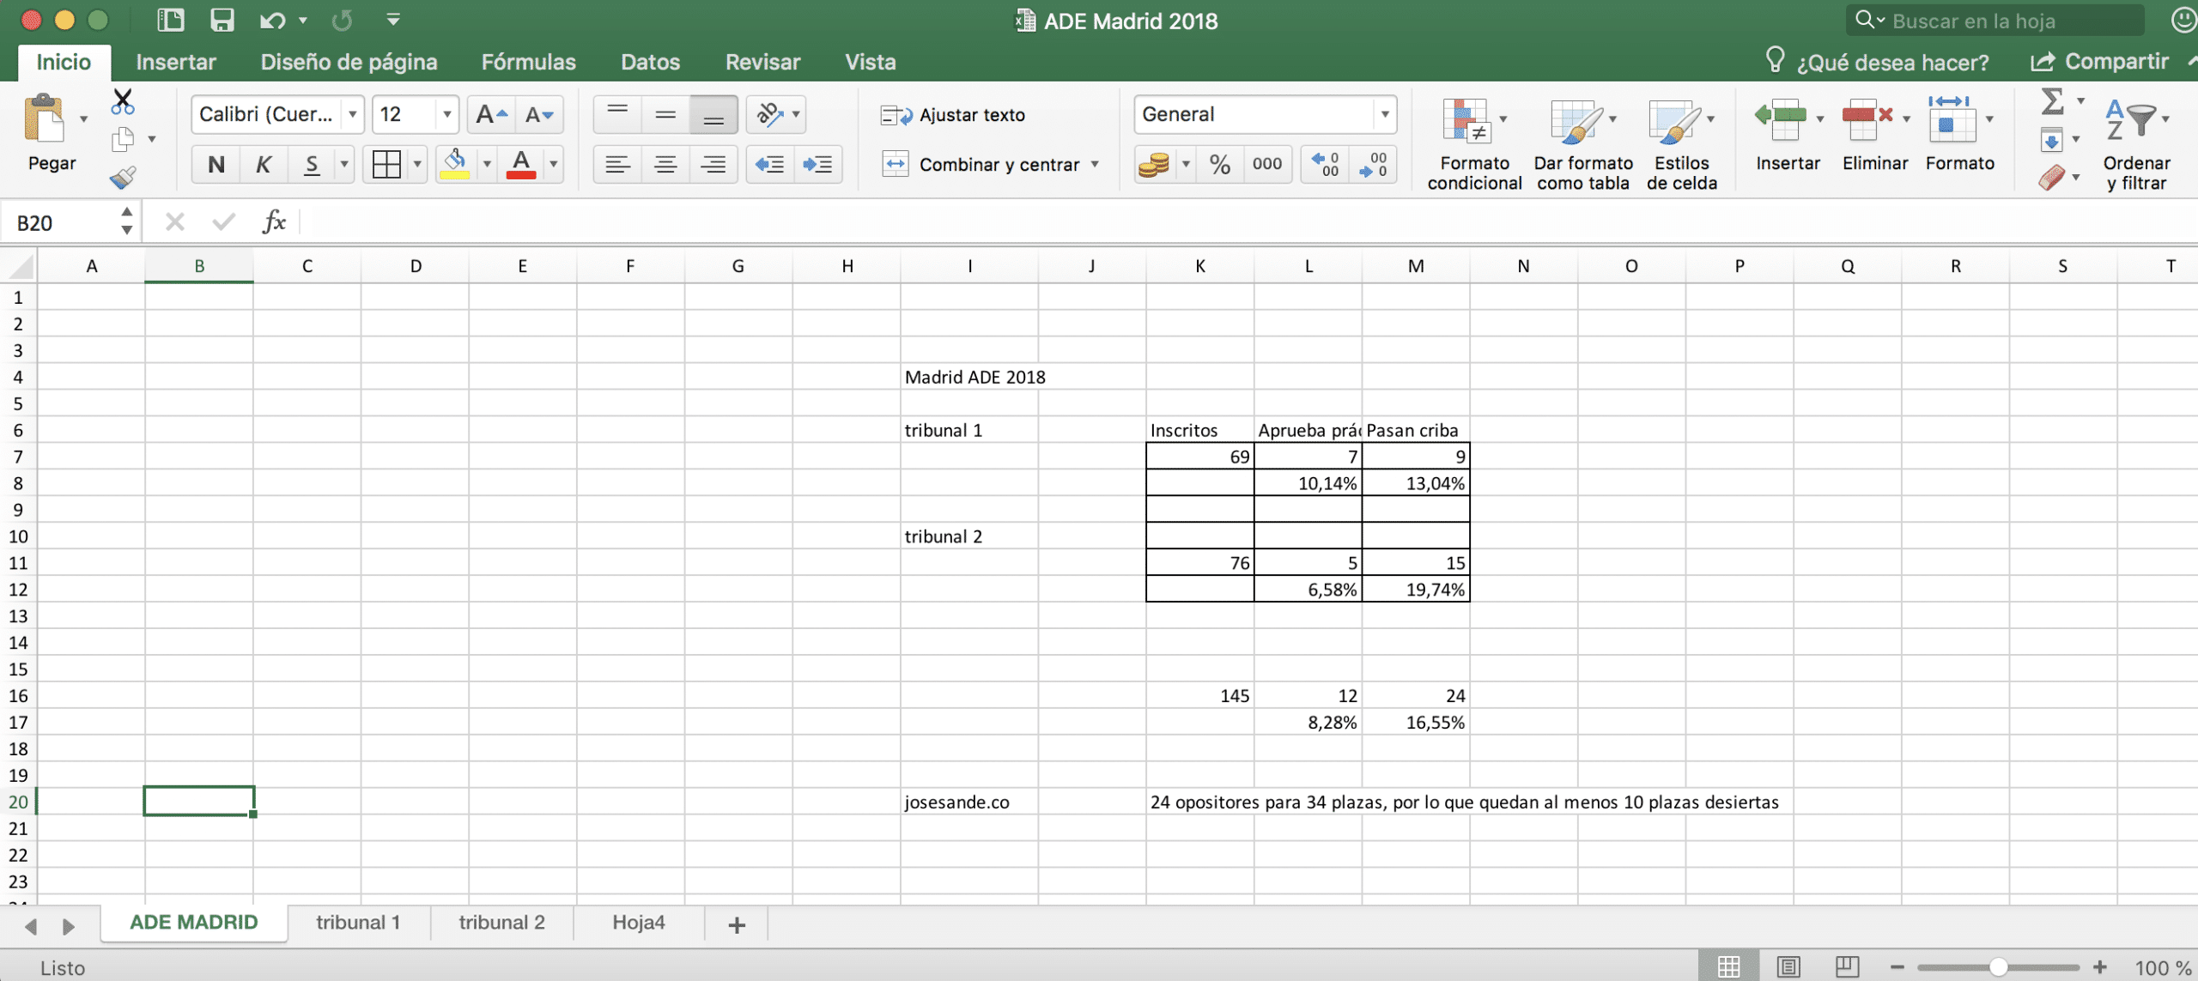Toggle italic K formatting
2198x981 pixels.
(x=264, y=163)
